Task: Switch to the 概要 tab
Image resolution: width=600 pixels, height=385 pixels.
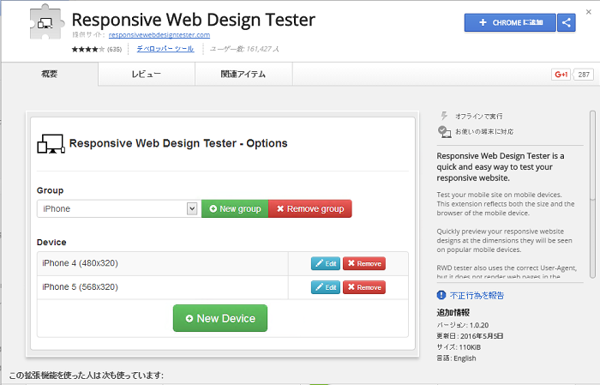Action: (50, 74)
